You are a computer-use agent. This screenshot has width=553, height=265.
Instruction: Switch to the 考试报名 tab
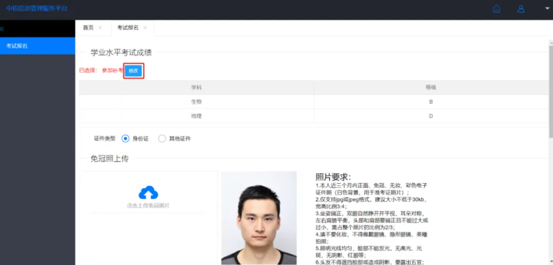[x=128, y=28]
